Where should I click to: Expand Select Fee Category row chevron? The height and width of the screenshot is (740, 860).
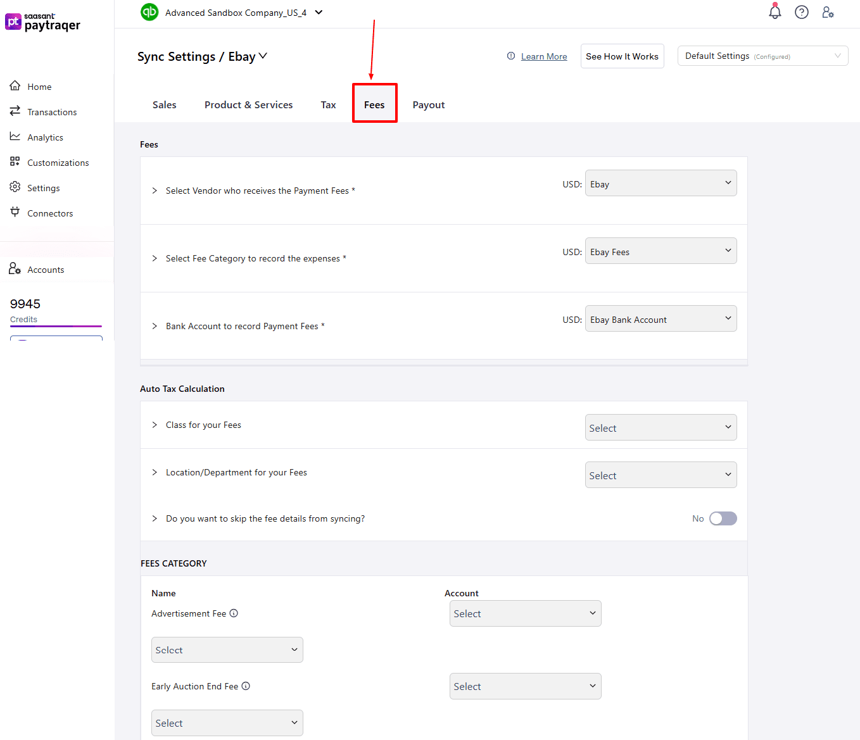[155, 258]
